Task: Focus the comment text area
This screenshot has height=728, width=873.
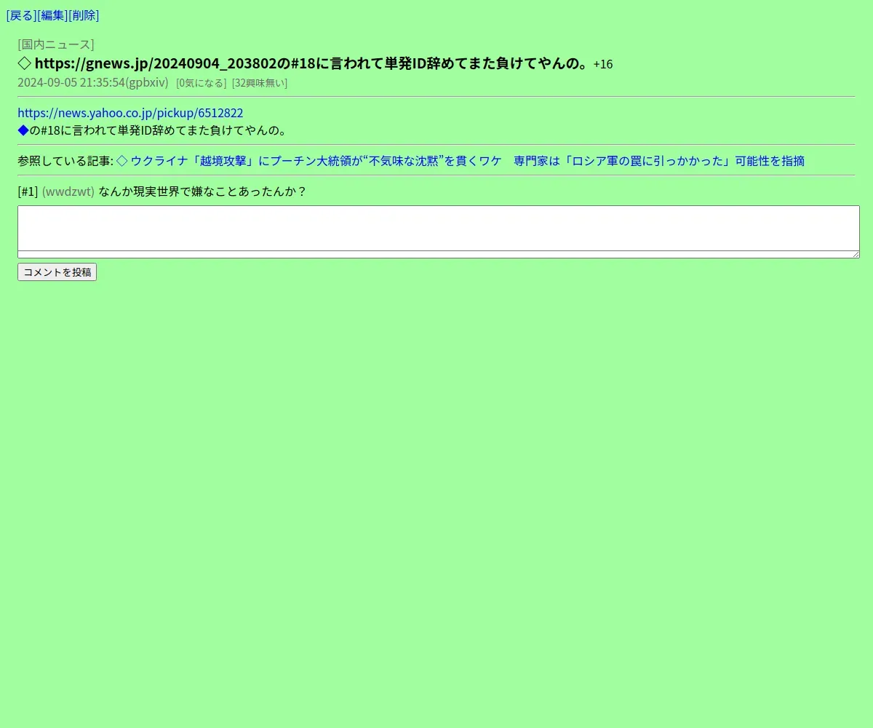Action: (439, 232)
